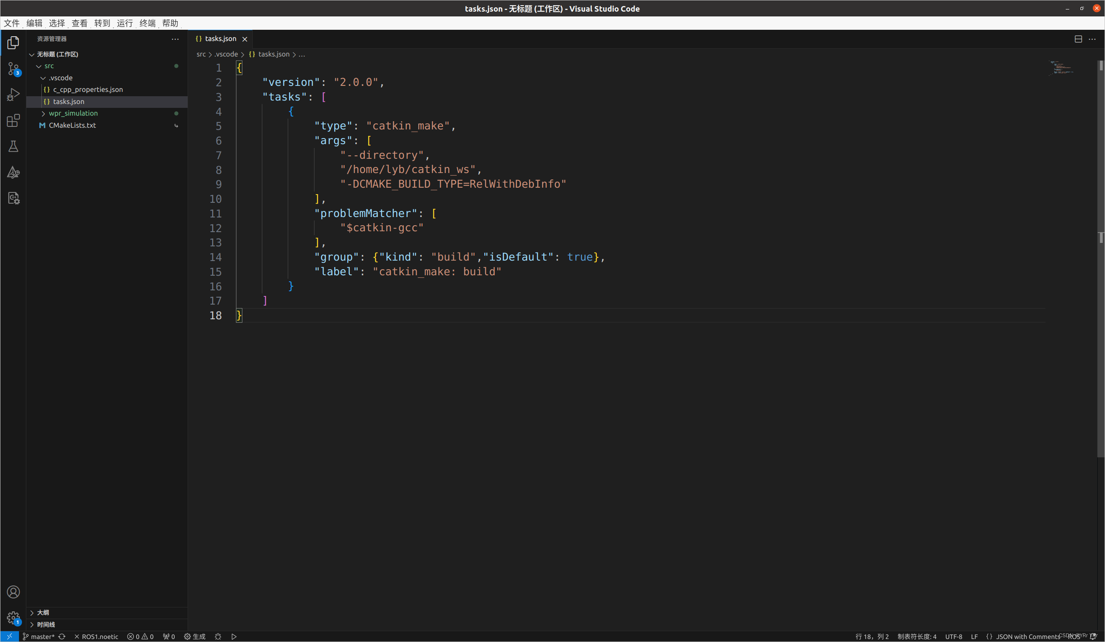This screenshot has height=642, width=1105.
Task: Collapse the .vscode folder
Action: click(x=107, y=78)
